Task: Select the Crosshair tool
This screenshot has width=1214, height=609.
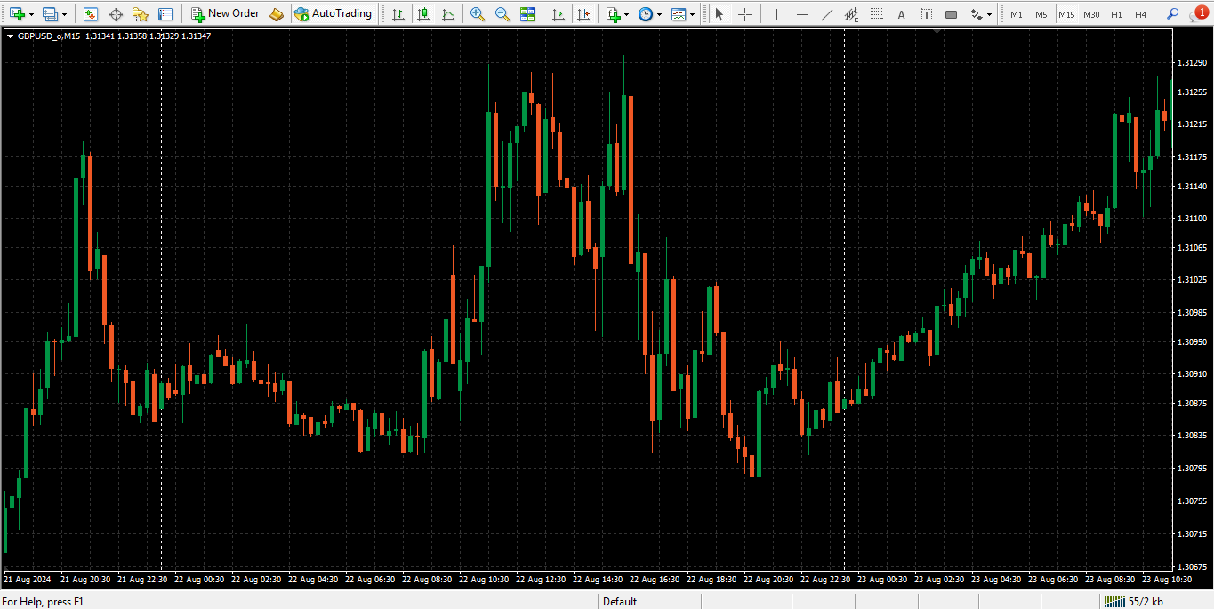Action: tap(744, 14)
